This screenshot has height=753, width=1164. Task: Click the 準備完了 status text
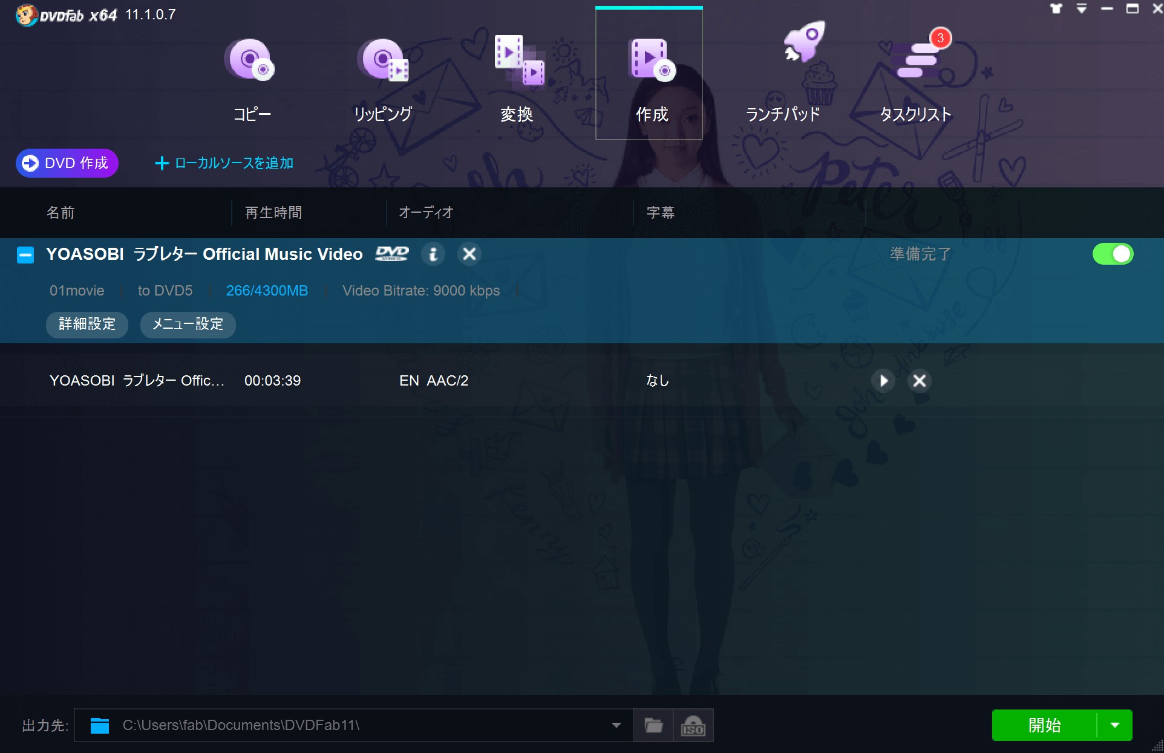tap(920, 254)
